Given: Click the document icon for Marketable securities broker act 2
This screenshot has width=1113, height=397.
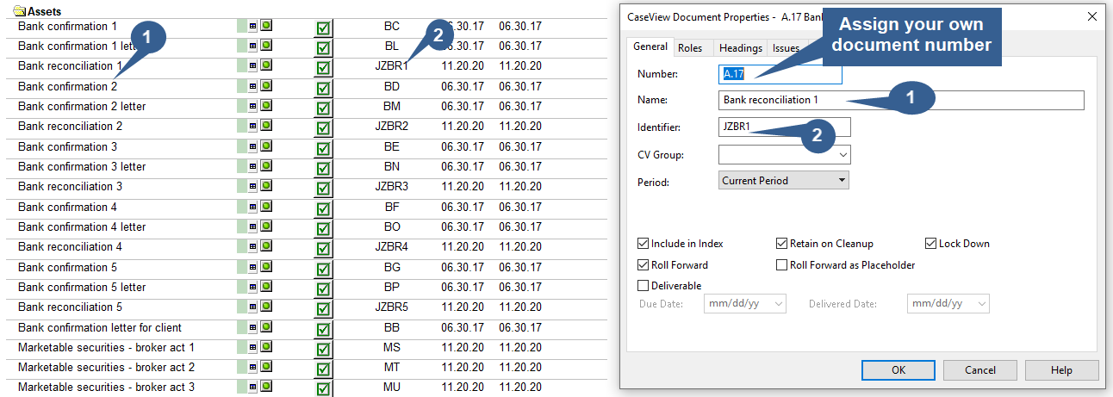Looking at the screenshot, I should coord(253,367).
